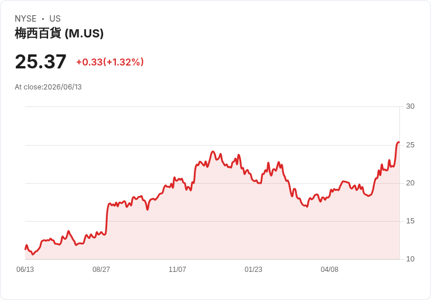Click the NYSE exchange label
The height and width of the screenshot is (300, 431).
[26, 18]
